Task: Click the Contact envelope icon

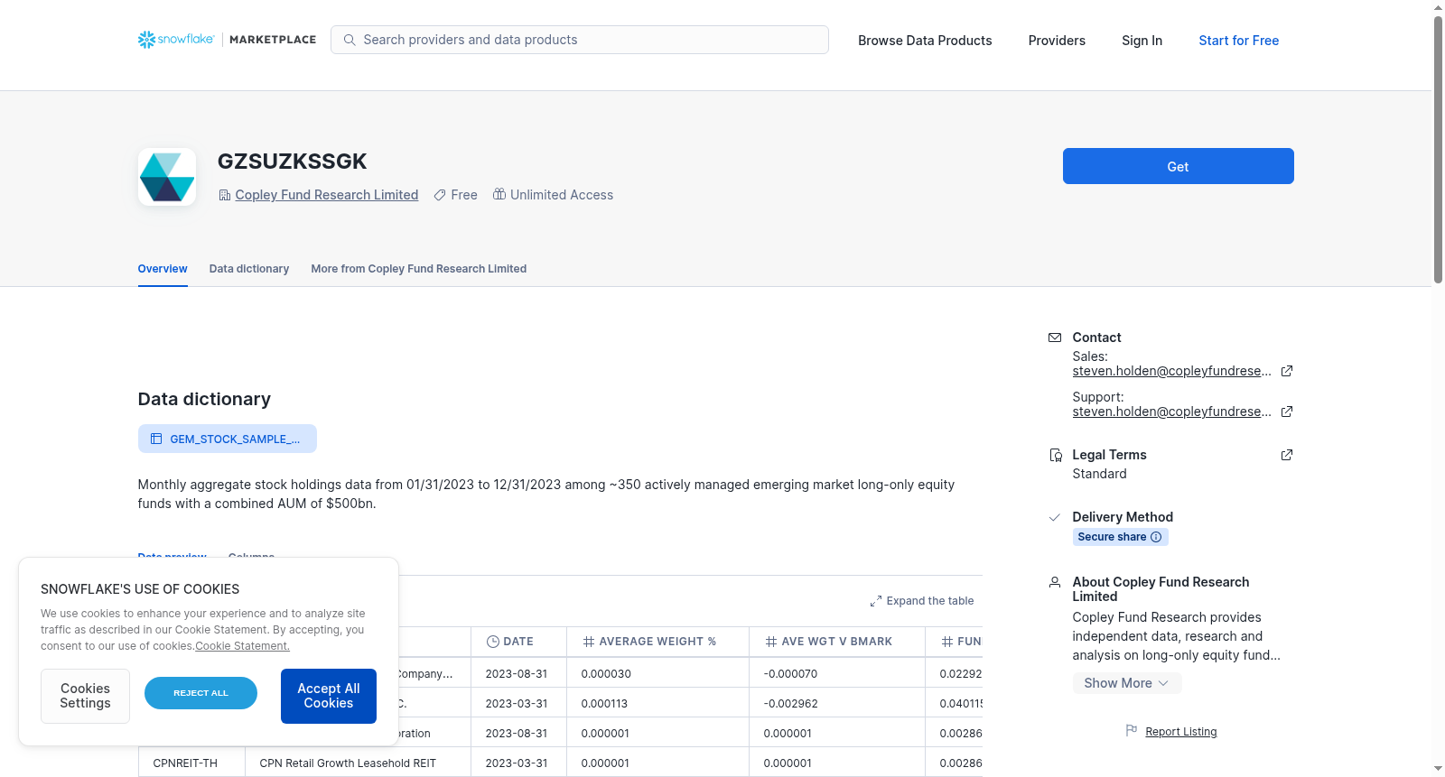Action: pyautogui.click(x=1055, y=338)
